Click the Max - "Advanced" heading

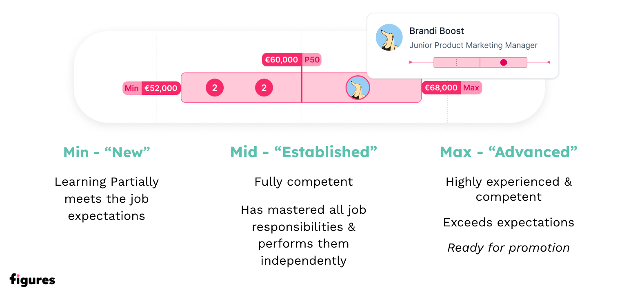pos(509,152)
